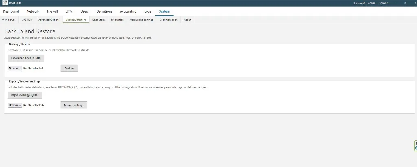Click the Import settings button
Viewport: 417px width, 167px height.
tap(74, 105)
